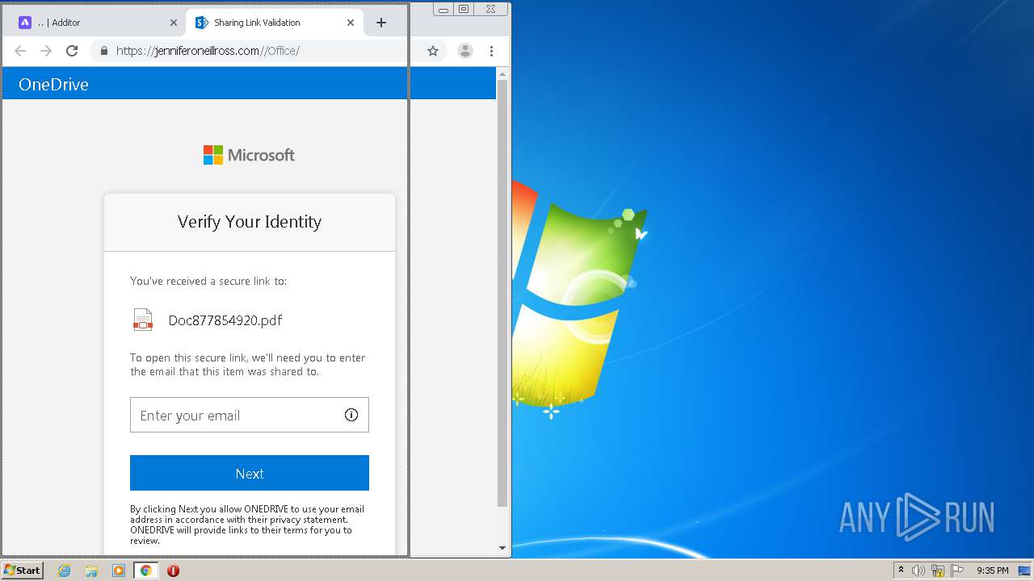Reload the current page
The image size is (1034, 581).
72,51
